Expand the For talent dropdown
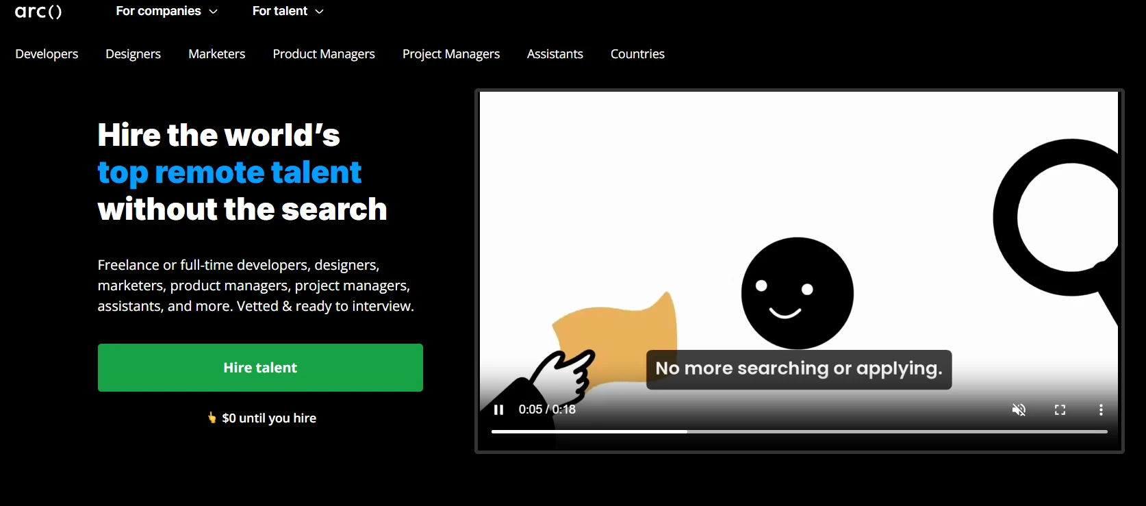Viewport: 1146px width, 506px height. click(288, 11)
